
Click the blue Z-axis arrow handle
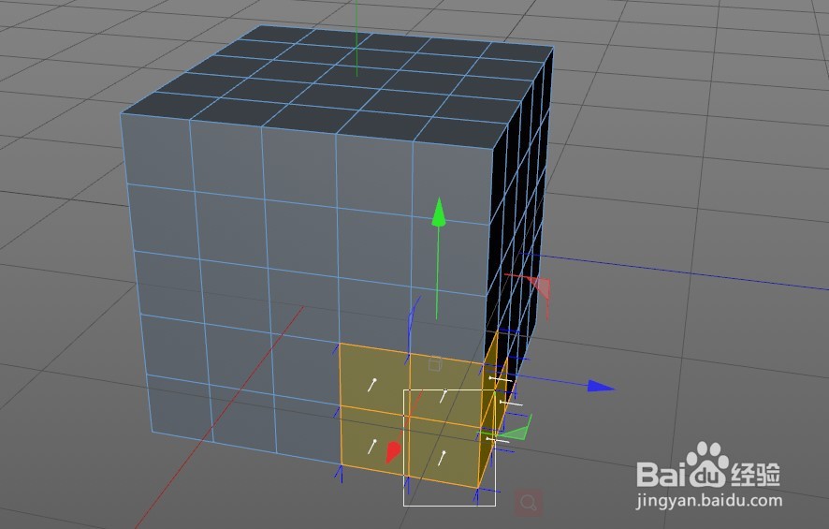pos(601,387)
